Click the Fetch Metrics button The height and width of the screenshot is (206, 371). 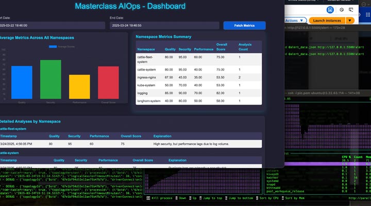[x=244, y=26]
